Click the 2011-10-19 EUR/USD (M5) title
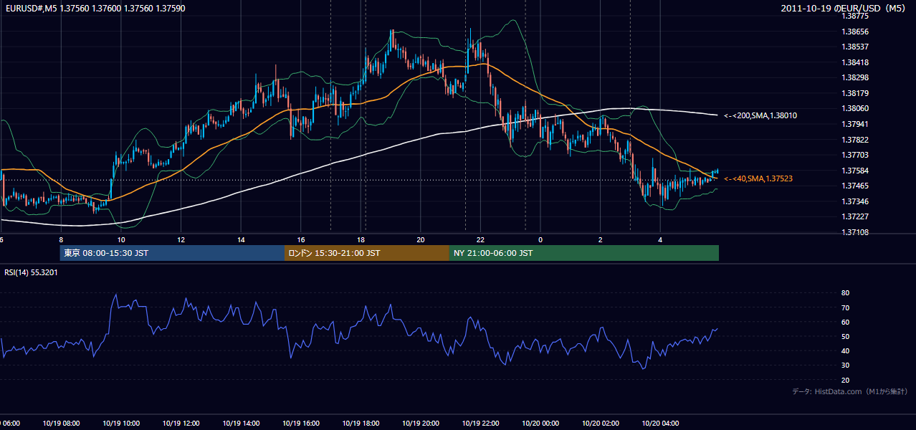This screenshot has width=916, height=430. pos(843,8)
